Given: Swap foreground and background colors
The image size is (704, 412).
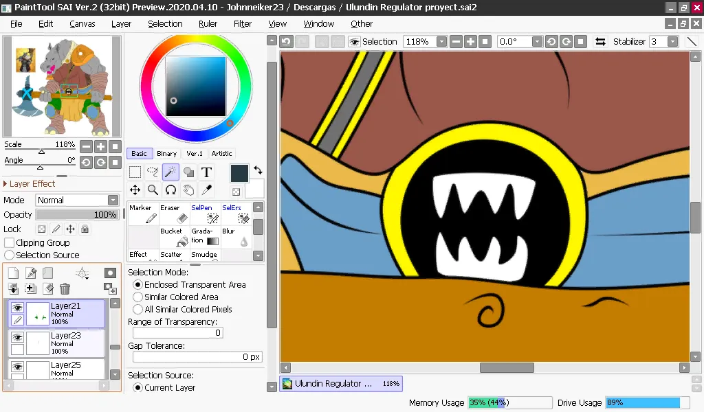Looking at the screenshot, I should click(x=258, y=170).
